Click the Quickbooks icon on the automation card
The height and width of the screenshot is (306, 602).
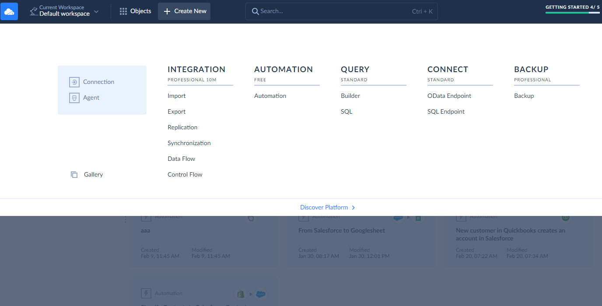(x=565, y=217)
